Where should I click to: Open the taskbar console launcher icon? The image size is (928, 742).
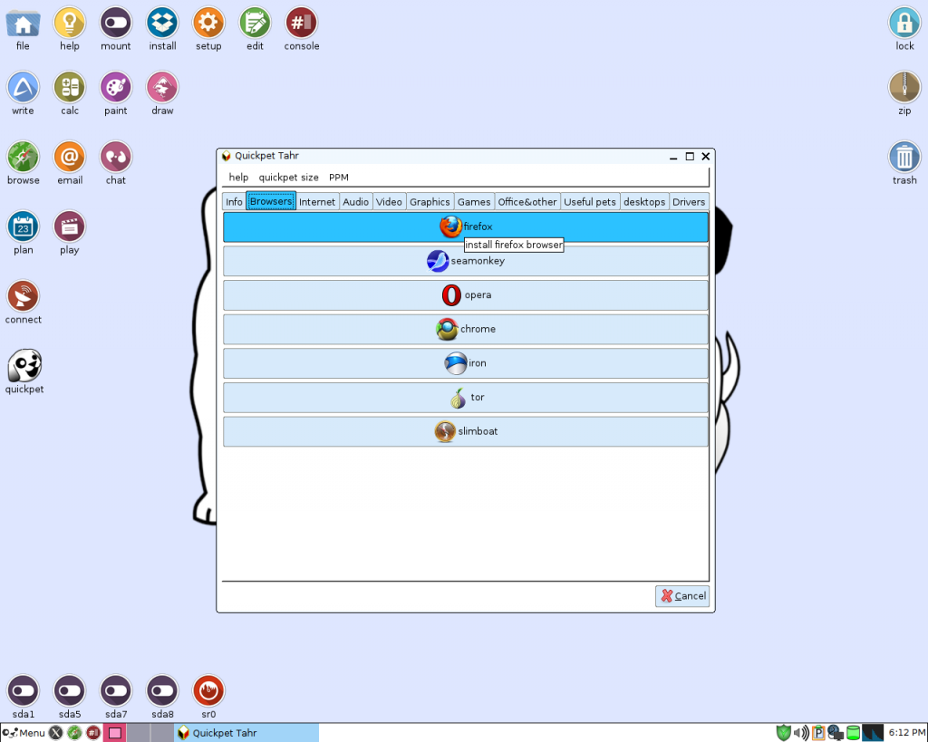click(93, 733)
